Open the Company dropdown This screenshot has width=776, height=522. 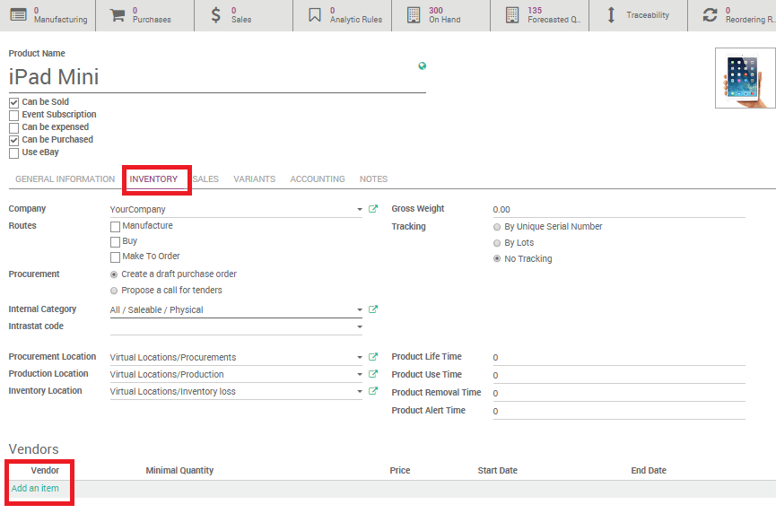(358, 208)
